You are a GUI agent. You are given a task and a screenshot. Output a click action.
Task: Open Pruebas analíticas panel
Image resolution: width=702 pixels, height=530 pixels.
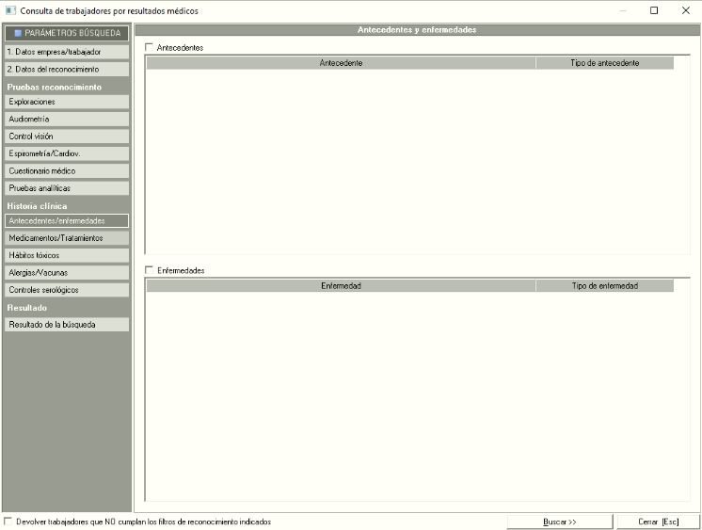tap(66, 188)
